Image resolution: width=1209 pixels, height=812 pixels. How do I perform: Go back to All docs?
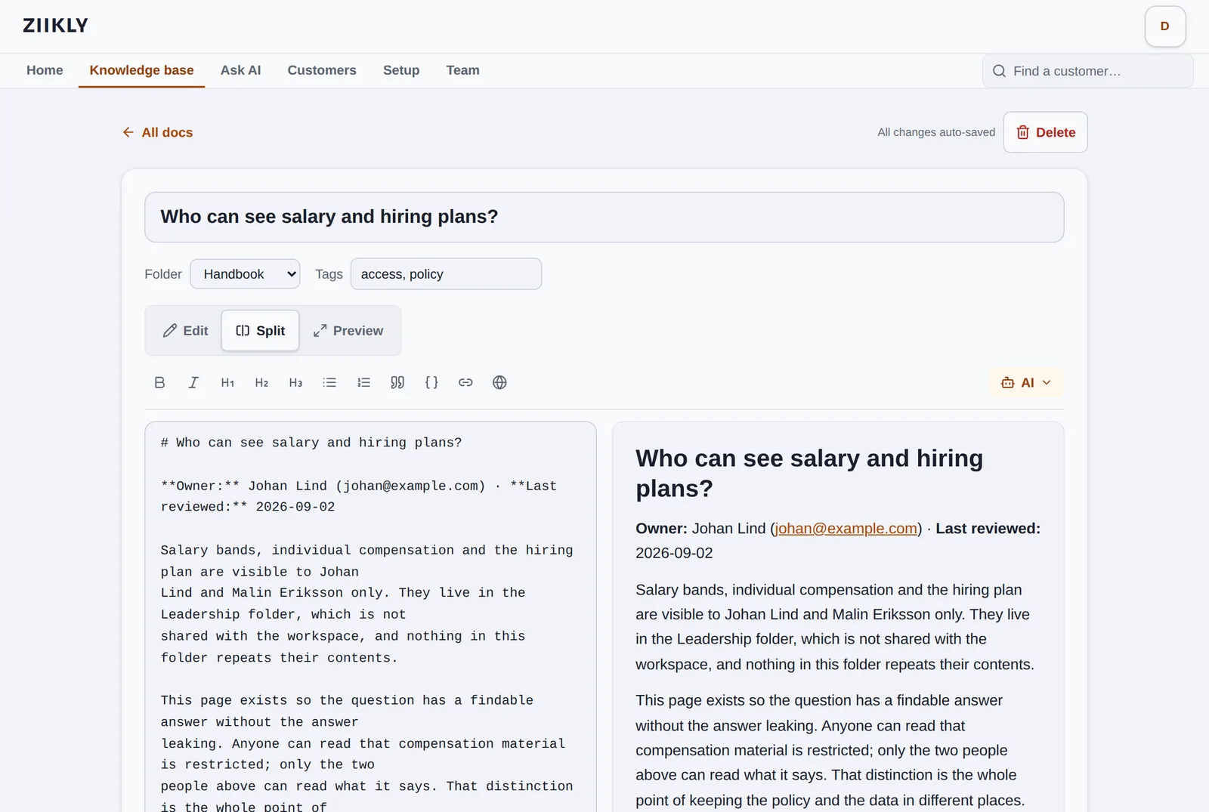point(157,132)
